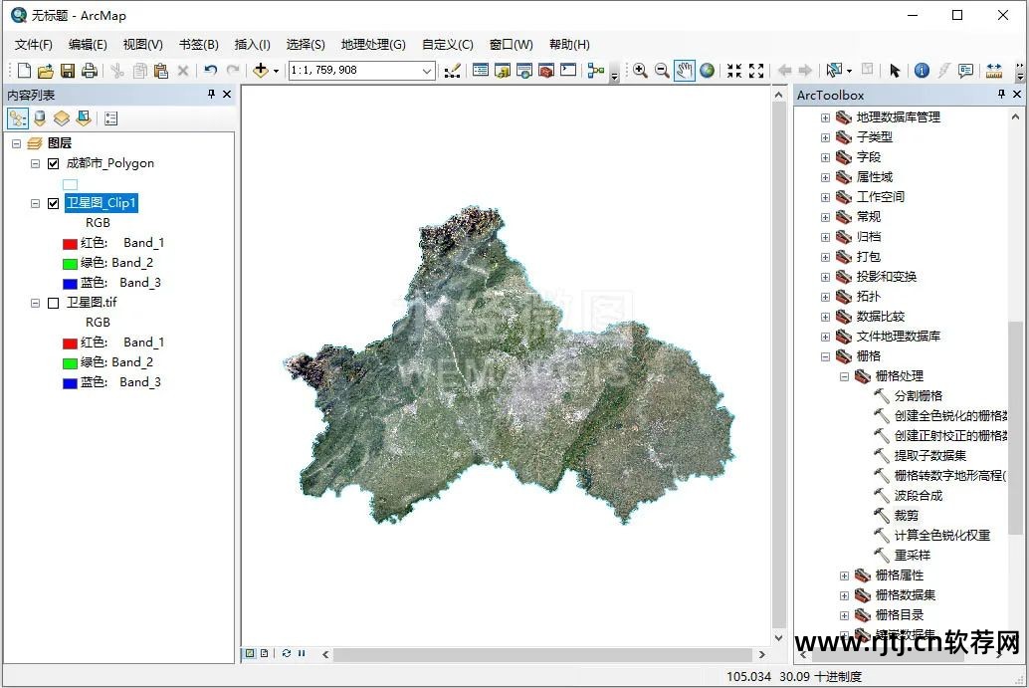The image size is (1029, 688).
Task: Expand the 栅格属性 toolset
Action: [x=844, y=575]
